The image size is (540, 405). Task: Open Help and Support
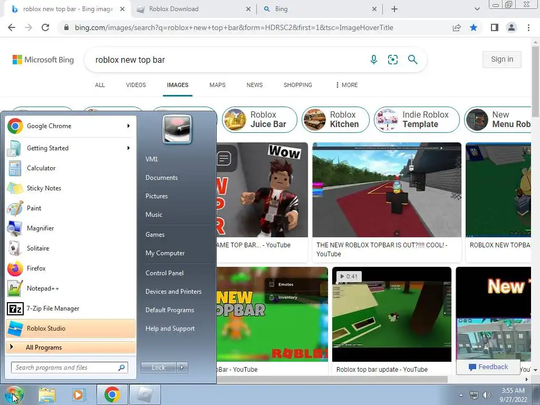[170, 329]
